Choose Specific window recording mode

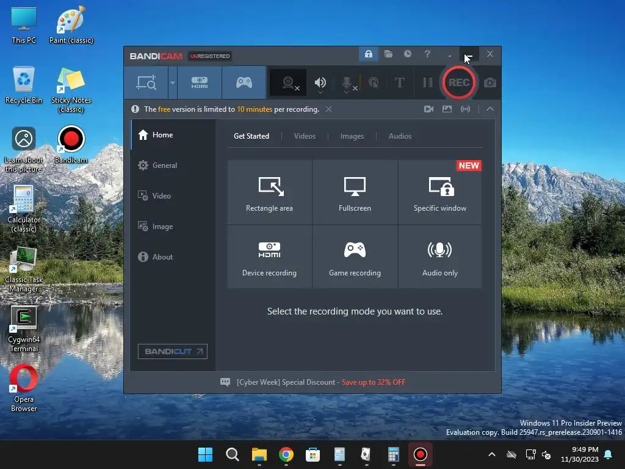tap(439, 192)
